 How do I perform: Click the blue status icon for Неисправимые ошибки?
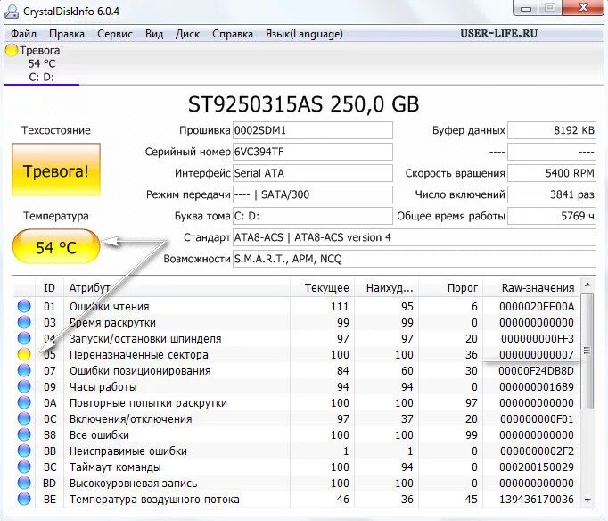pos(24,451)
